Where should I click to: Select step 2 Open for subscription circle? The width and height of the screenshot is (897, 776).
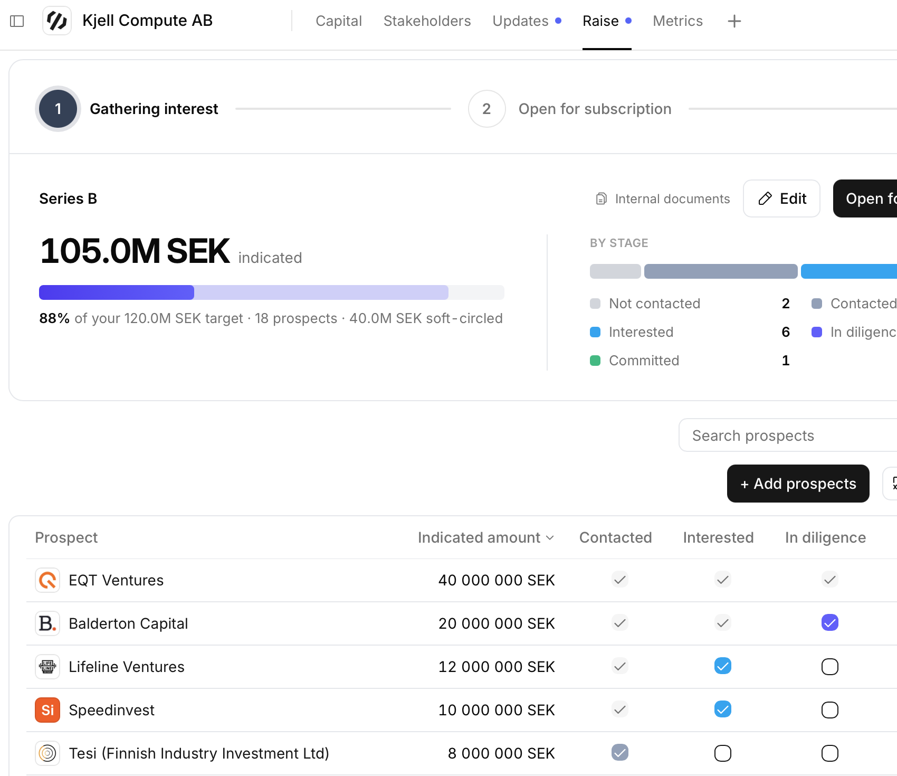486,109
